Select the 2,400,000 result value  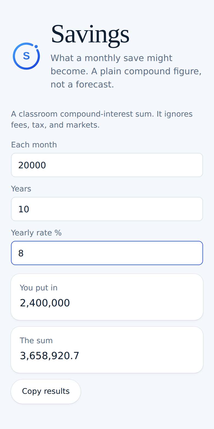click(45, 303)
